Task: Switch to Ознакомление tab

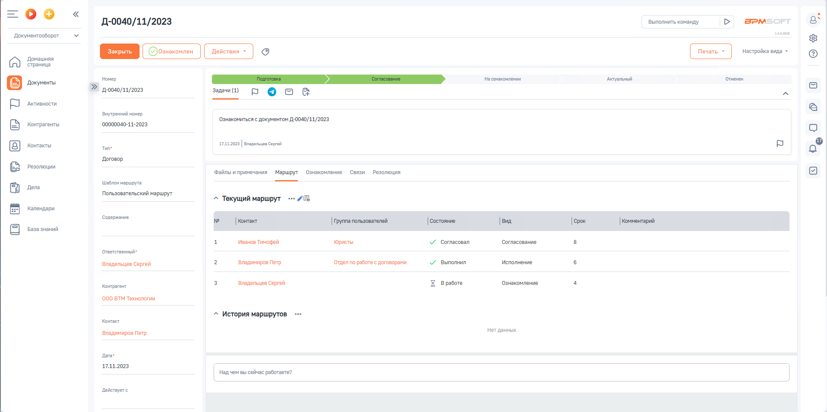Action: [x=324, y=172]
